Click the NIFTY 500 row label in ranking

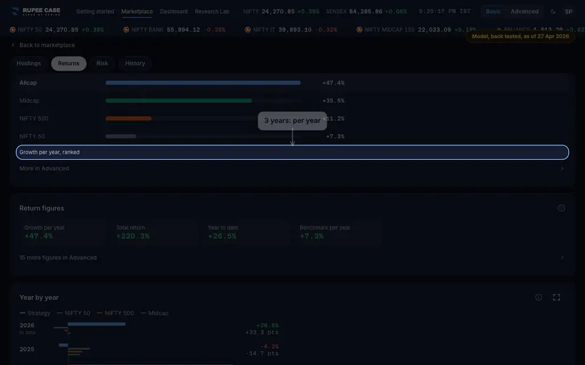pos(34,119)
